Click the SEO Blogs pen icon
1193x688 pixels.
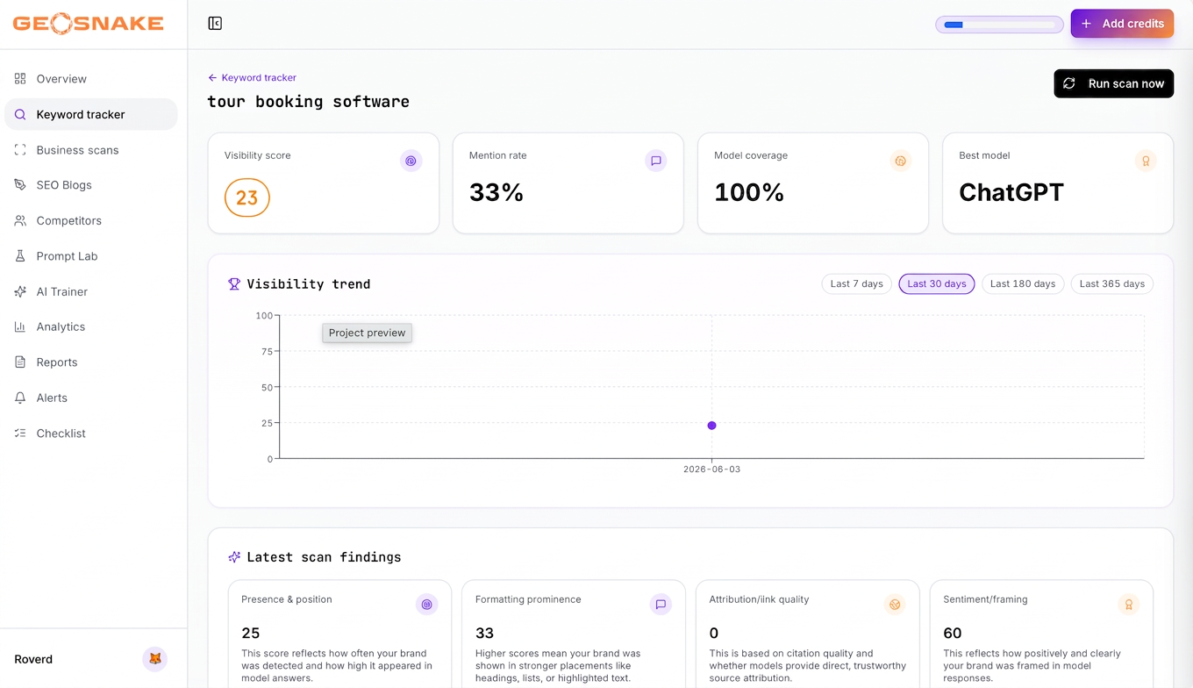(20, 185)
